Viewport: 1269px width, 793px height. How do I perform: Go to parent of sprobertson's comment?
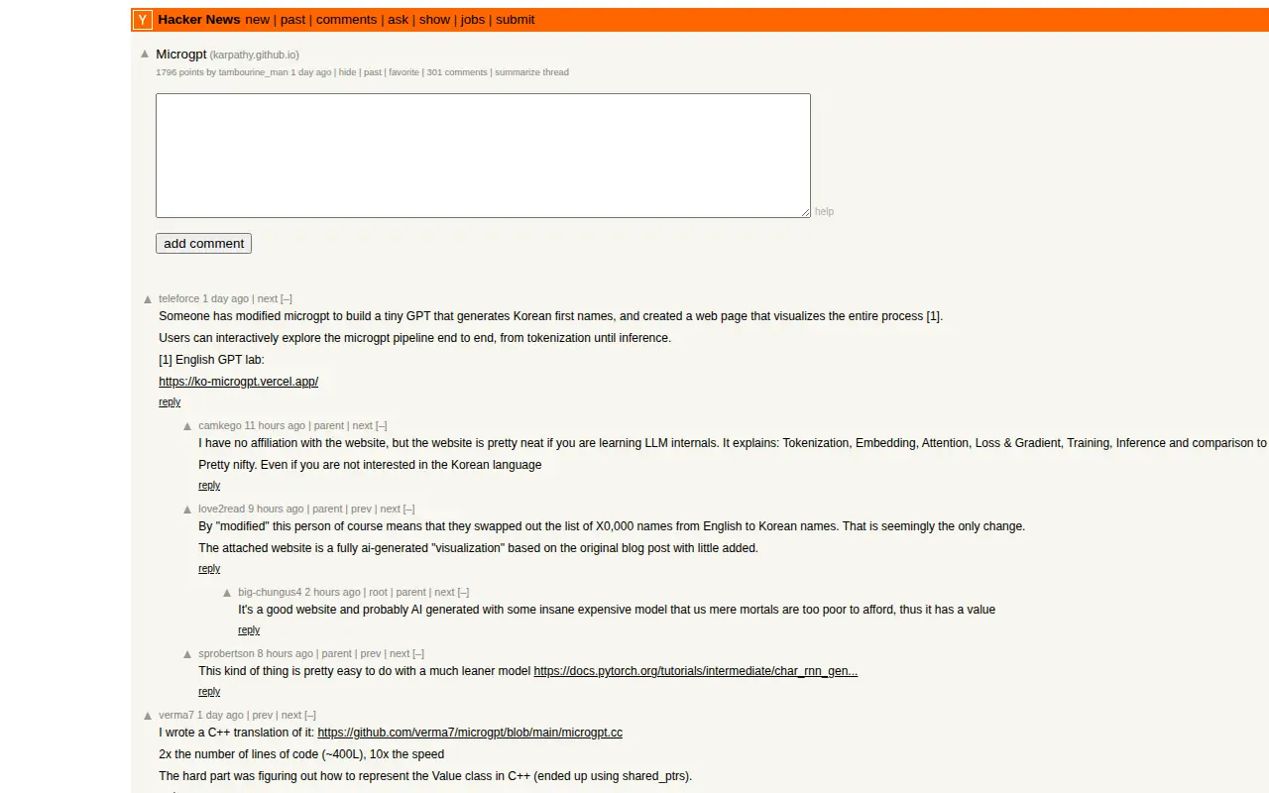[x=337, y=653]
